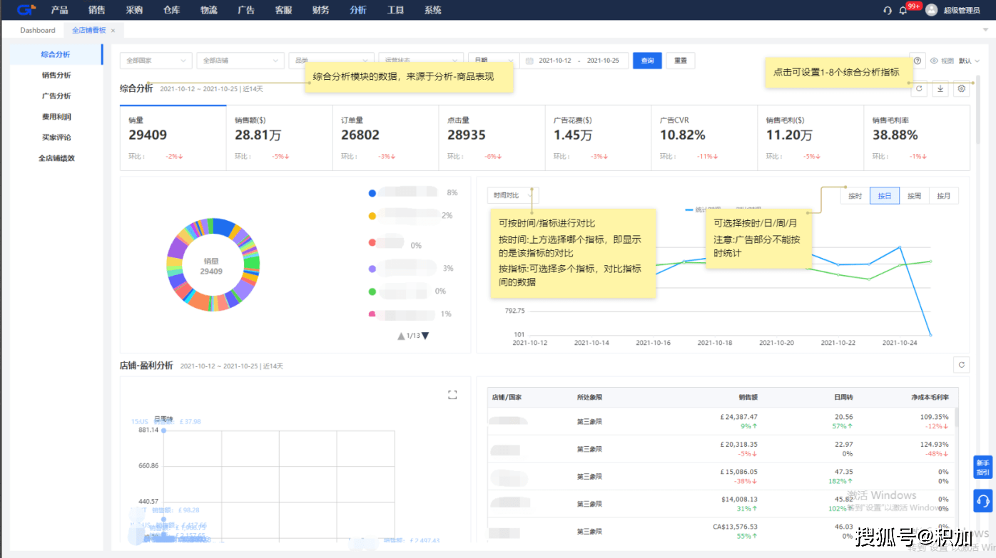Click the app logo in the top bar
The width and height of the screenshot is (996, 558).
(26, 10)
